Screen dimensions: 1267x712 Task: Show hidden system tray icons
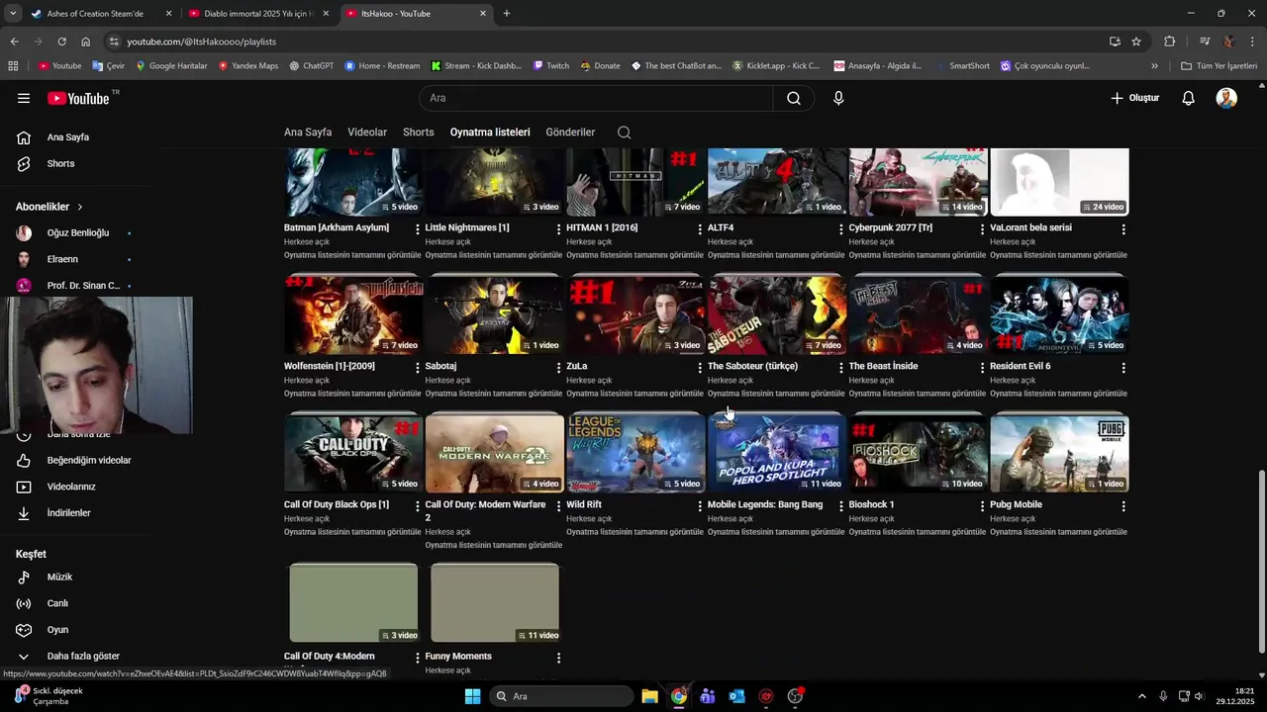coord(1141,696)
